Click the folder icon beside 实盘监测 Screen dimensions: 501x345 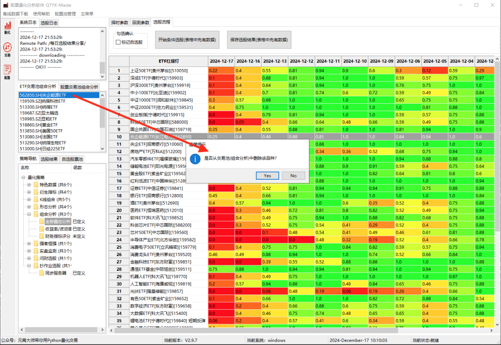point(36,251)
